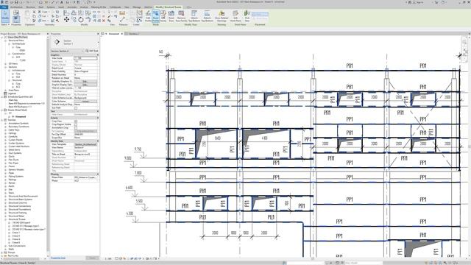The height and width of the screenshot is (265, 471).
Task: Close the Properties palette
Action: pyautogui.click(x=98, y=34)
